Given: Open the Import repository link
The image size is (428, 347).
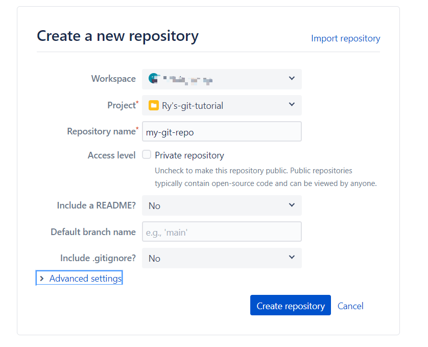Looking at the screenshot, I should pyautogui.click(x=346, y=38).
